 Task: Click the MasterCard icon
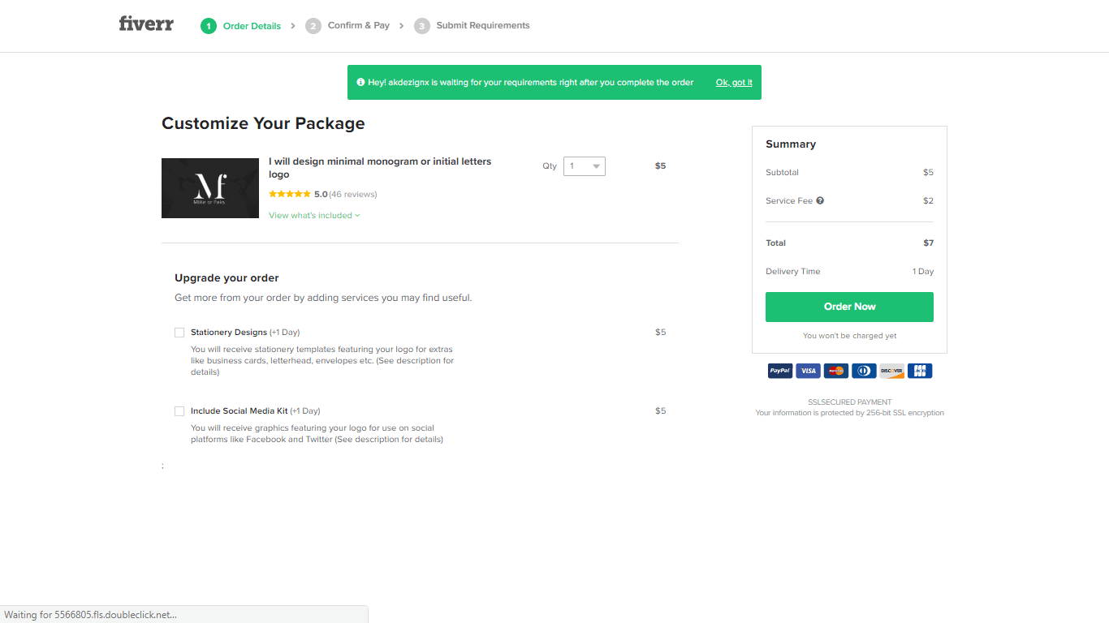[x=836, y=371]
